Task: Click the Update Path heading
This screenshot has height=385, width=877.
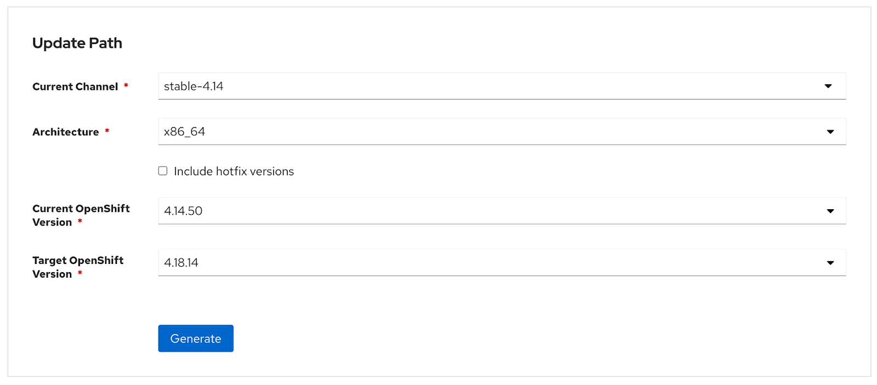Action: pyautogui.click(x=77, y=43)
